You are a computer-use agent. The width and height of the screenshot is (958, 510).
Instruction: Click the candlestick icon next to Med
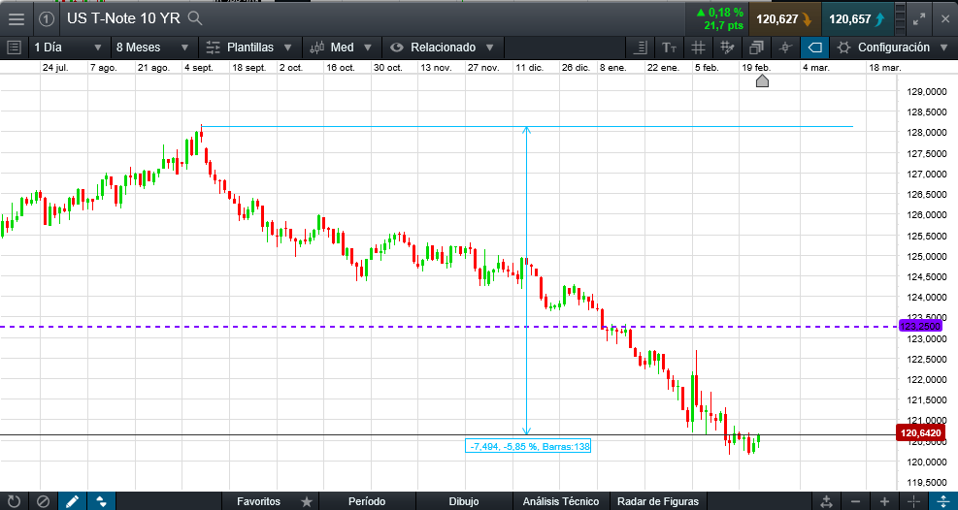[317, 48]
